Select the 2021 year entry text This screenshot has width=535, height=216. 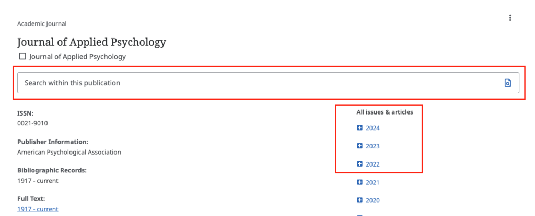click(x=373, y=182)
